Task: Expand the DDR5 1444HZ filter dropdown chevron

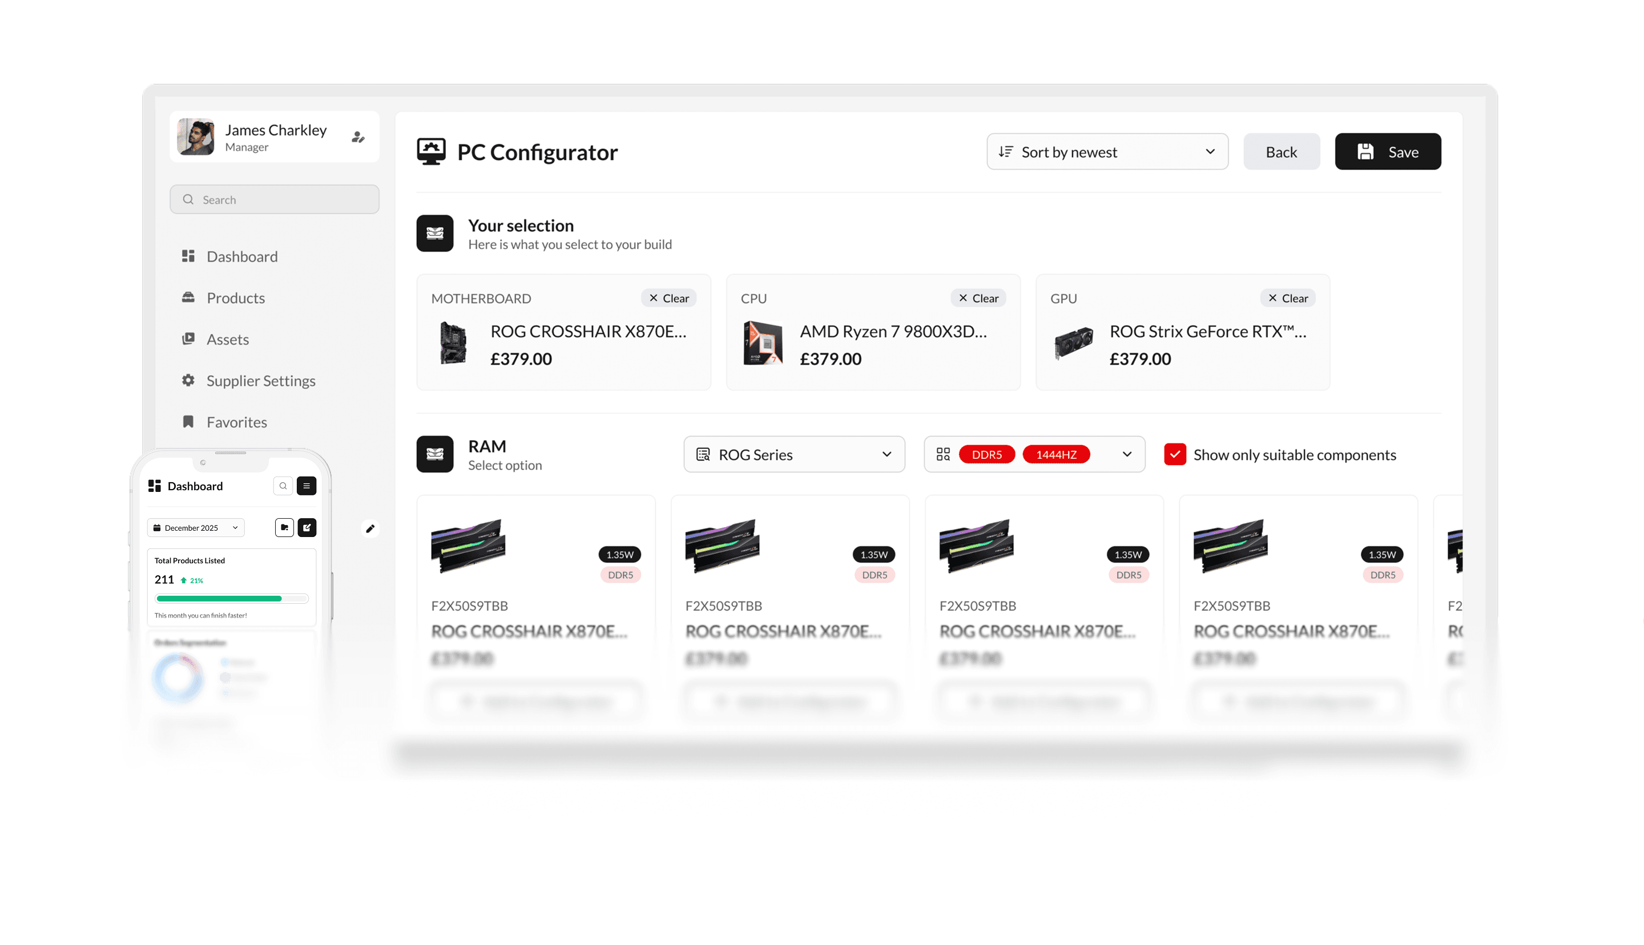Action: click(1127, 454)
